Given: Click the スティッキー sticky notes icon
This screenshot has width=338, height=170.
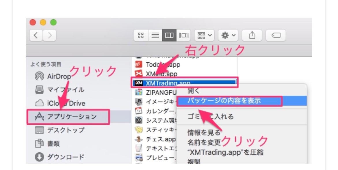Looking at the screenshot, I should 138,130.
